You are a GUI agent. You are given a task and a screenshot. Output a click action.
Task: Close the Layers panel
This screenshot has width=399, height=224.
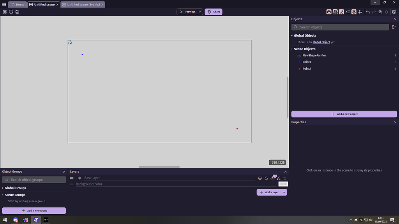[286, 171]
